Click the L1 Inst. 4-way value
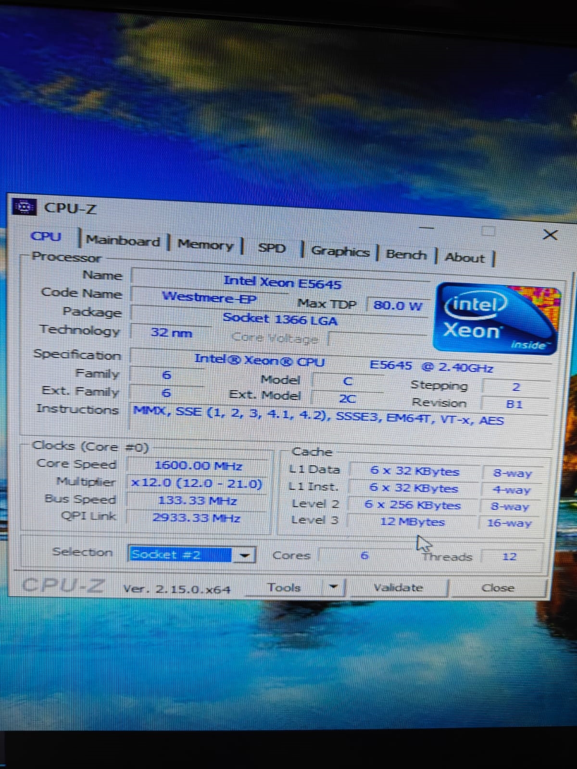This screenshot has width=577, height=769. (512, 490)
